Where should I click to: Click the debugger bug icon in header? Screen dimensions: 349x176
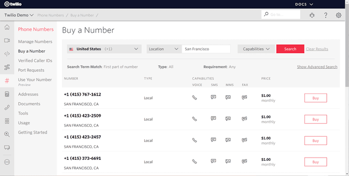312,15
